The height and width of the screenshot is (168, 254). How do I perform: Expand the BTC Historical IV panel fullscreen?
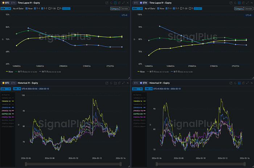click(x=124, y=83)
